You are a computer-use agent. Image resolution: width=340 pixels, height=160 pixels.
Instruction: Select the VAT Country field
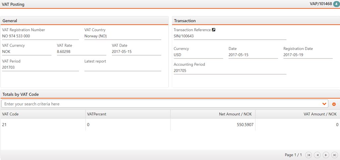(123, 36)
